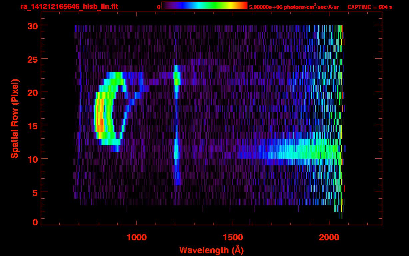Screen dimensions: 409x256
Task: Click the vertical emission line near 1216 Å
Action: 177,125
